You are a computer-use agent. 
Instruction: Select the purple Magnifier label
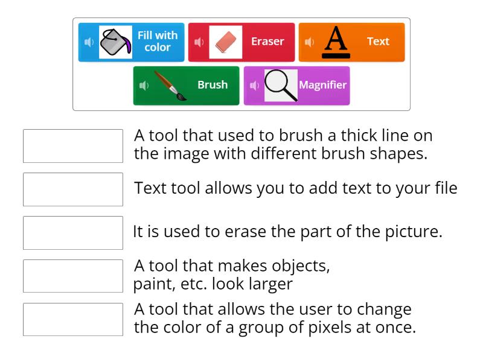pos(323,85)
